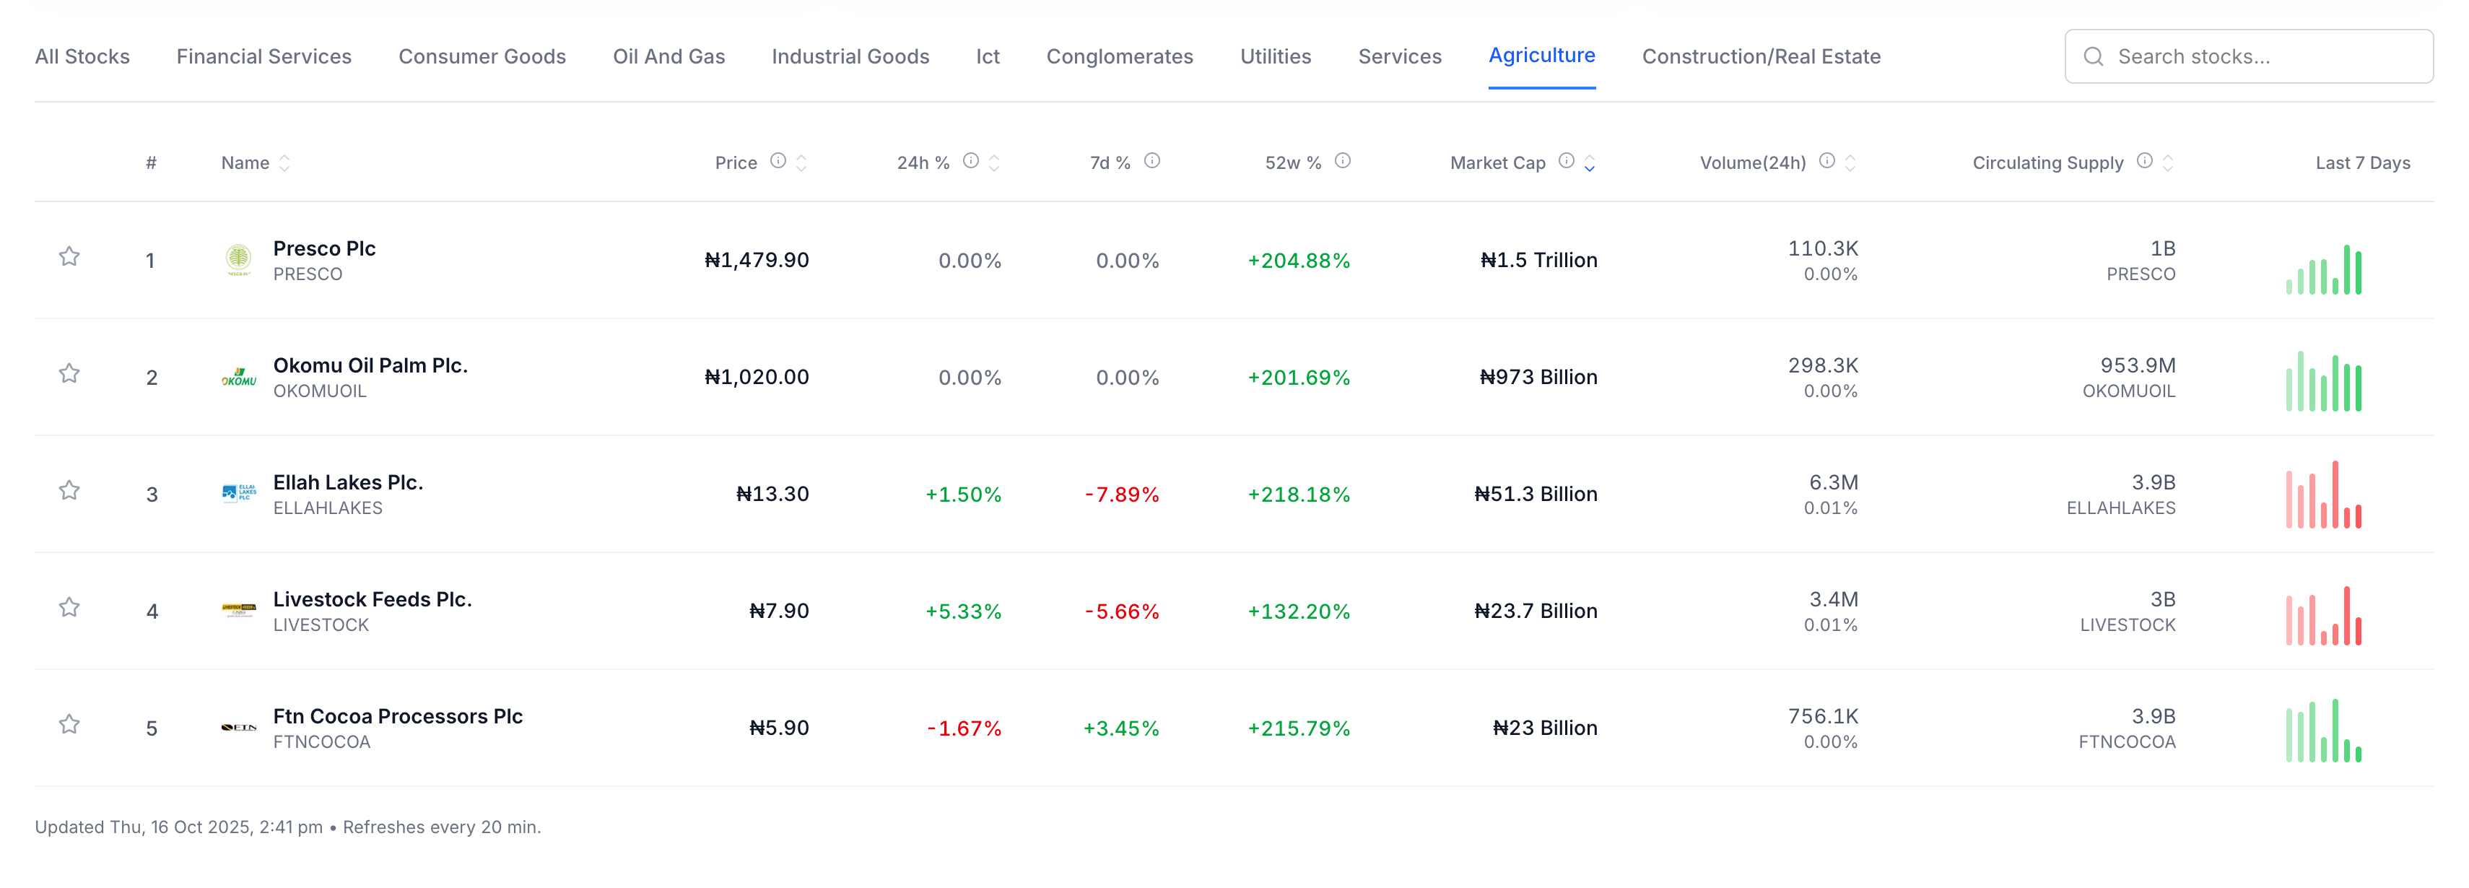
Task: Open Okomu Oil Palm Plc. stock link
Action: (370, 365)
